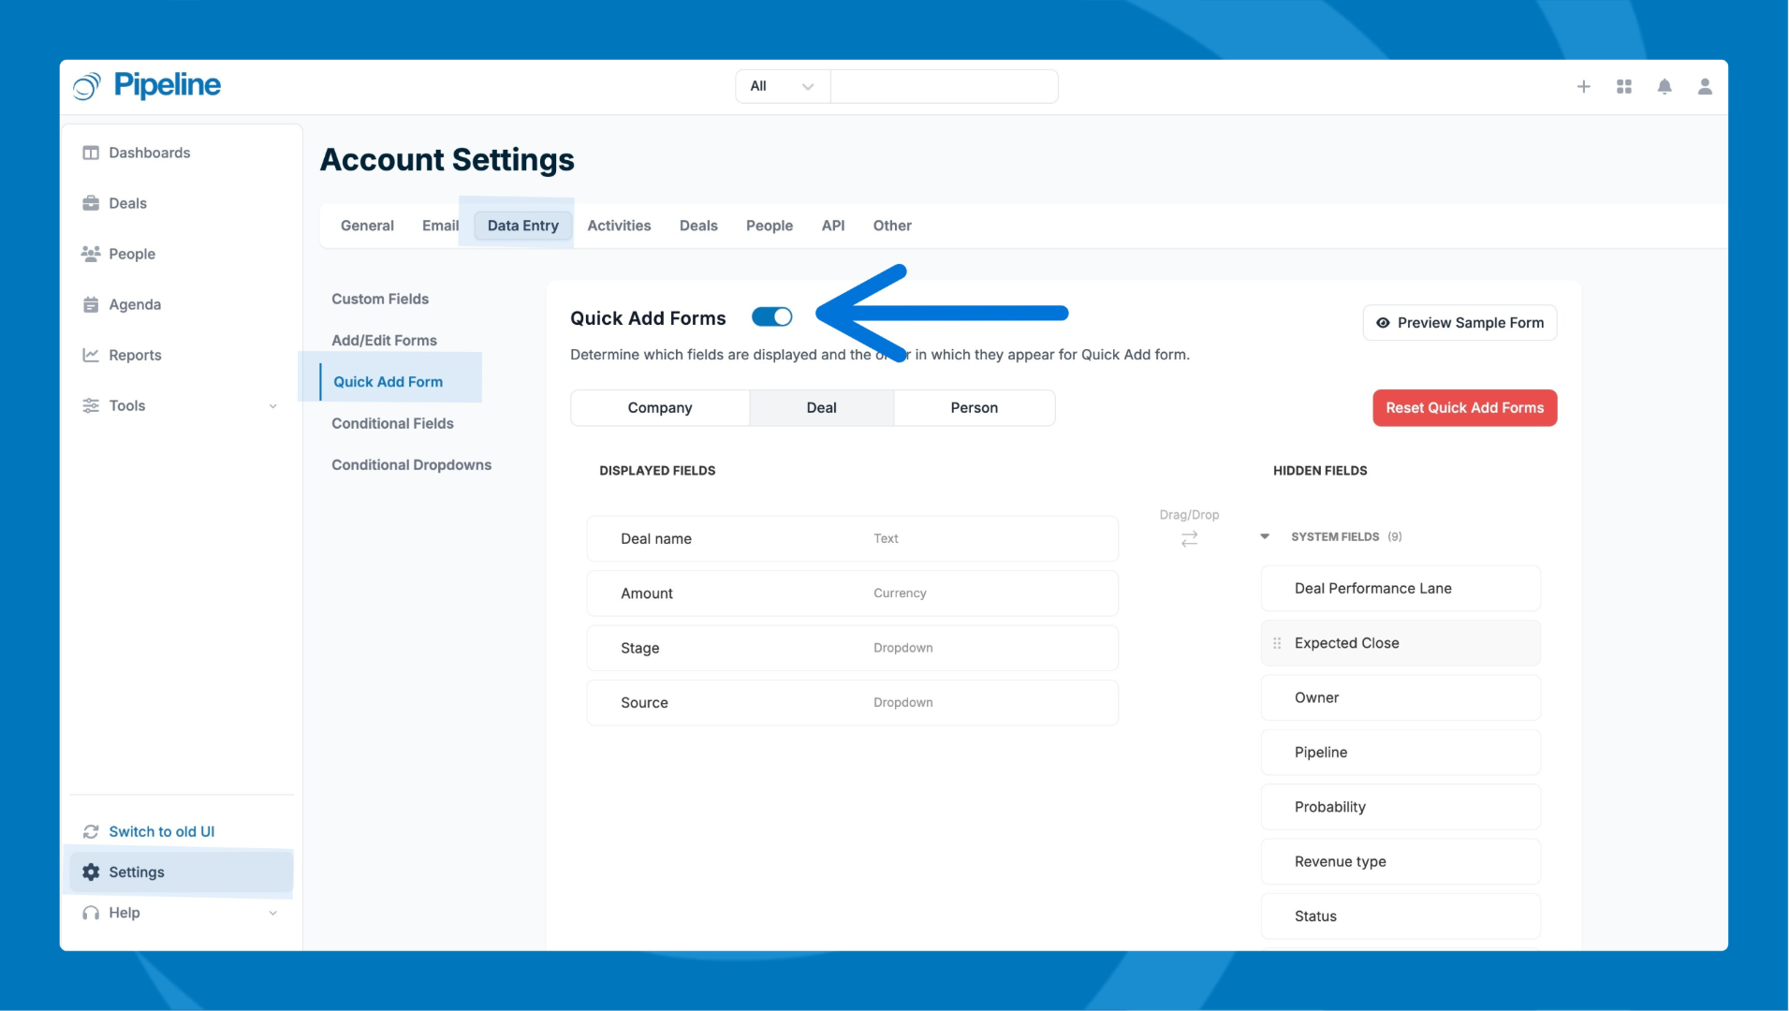Click the Switch to old UI refresh icon

tap(91, 831)
